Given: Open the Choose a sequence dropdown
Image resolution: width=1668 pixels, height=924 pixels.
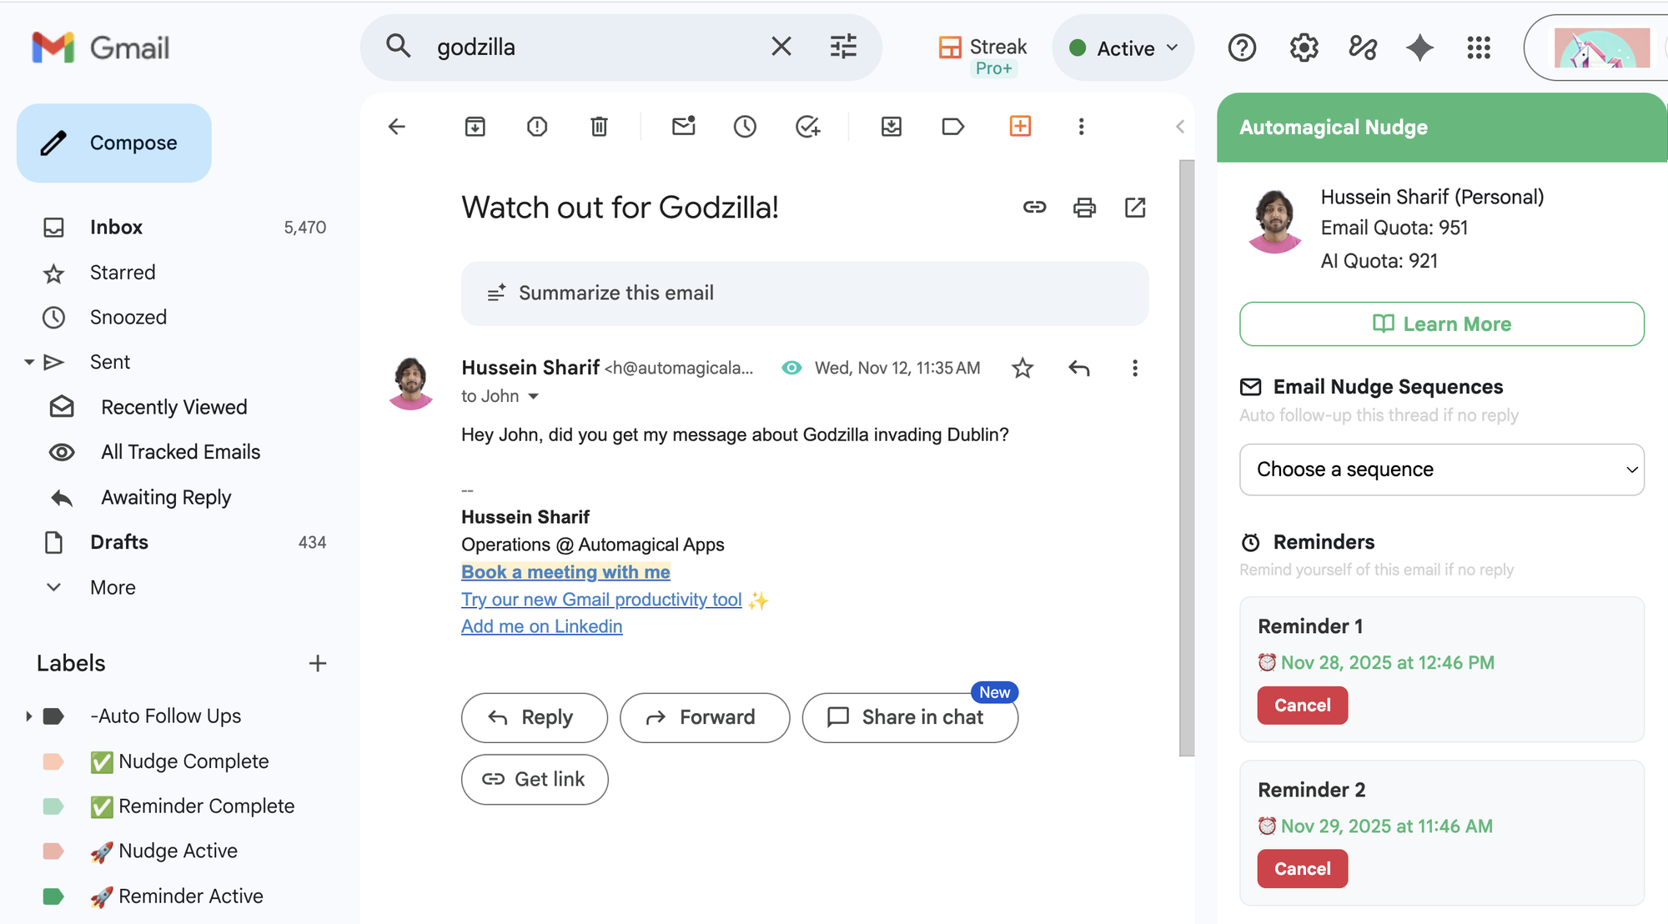Looking at the screenshot, I should [x=1441, y=470].
